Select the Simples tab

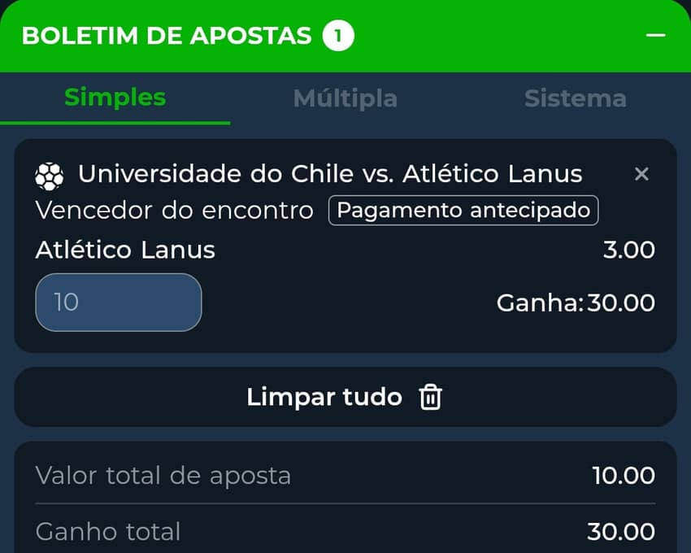click(x=114, y=98)
